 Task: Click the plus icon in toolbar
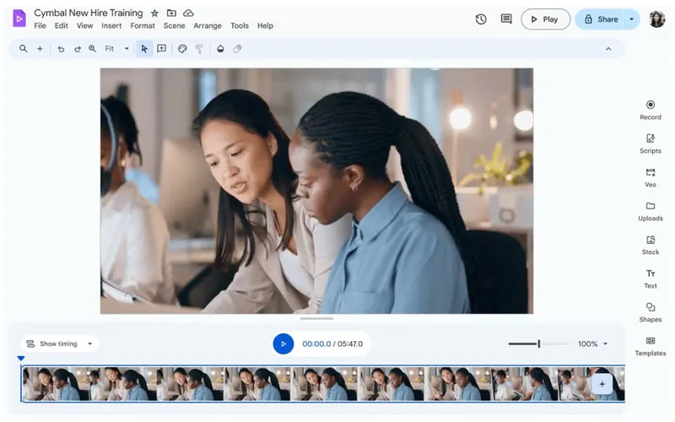[x=40, y=49]
